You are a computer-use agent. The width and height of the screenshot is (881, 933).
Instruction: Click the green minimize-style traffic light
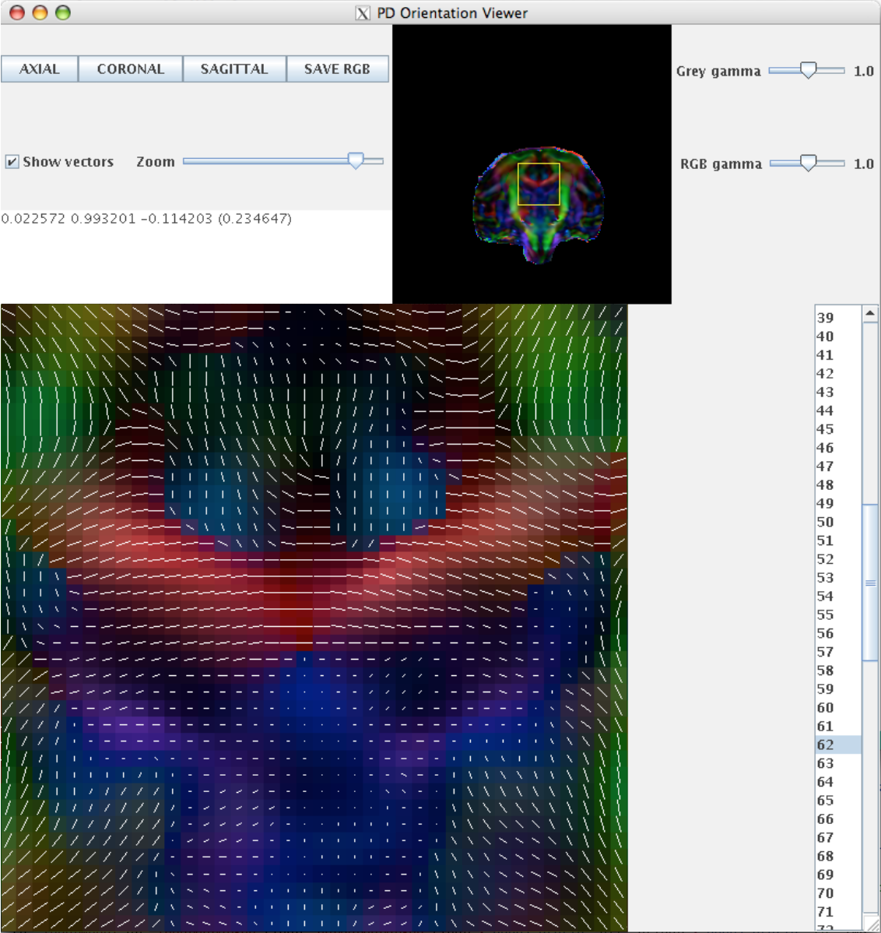pyautogui.click(x=63, y=12)
